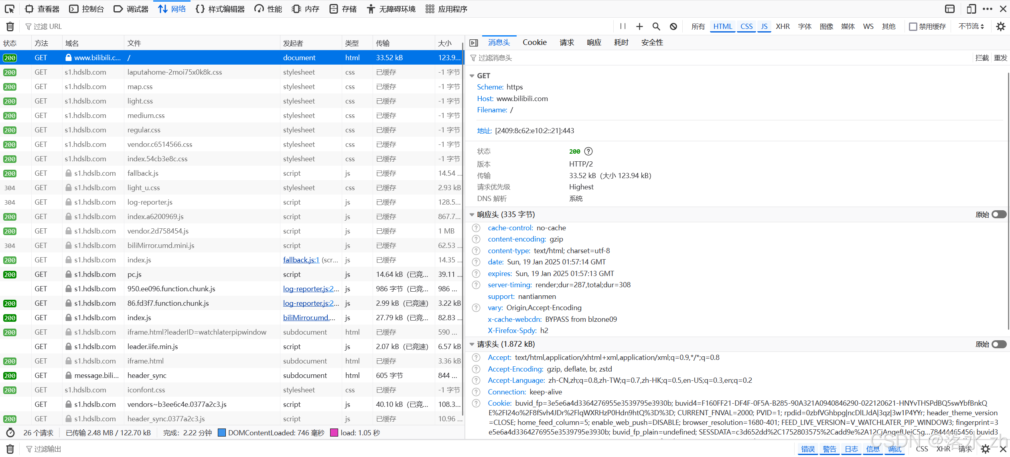The width and height of the screenshot is (1010, 457).
Task: Toggle the HTML filter button
Action: click(x=722, y=26)
